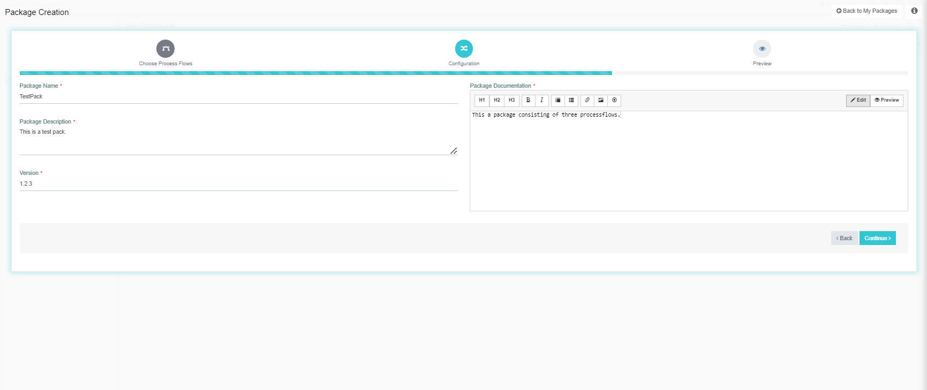927x390 pixels.
Task: Select the Configuration step icon
Action: coord(464,49)
